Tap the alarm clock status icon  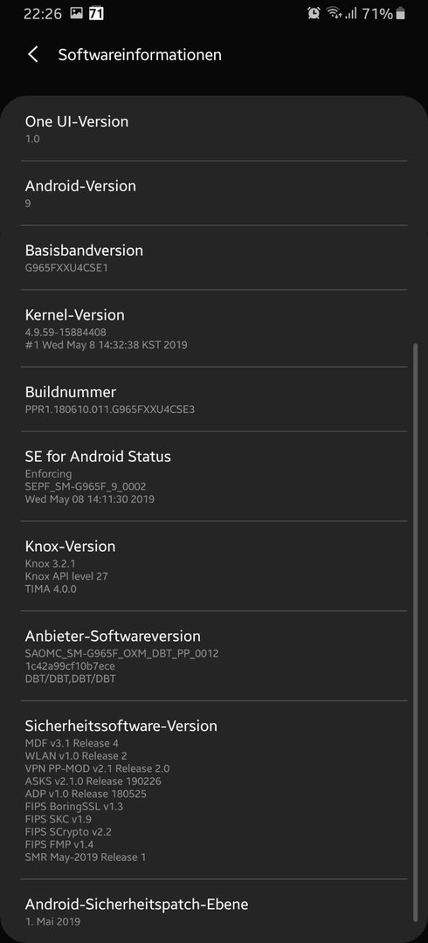point(314,13)
